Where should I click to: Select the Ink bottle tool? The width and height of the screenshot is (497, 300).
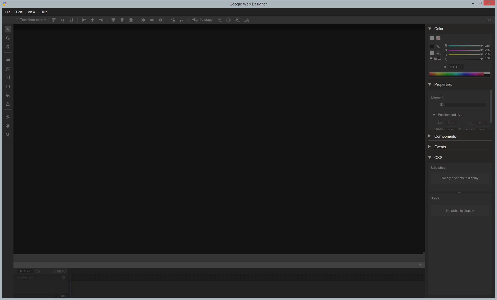click(8, 104)
